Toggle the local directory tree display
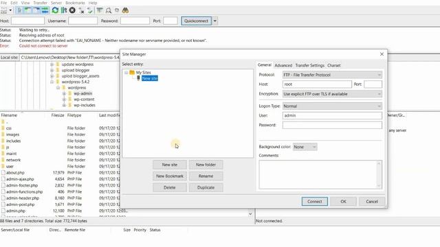Screen dimensions: 440x247 (27, 10)
